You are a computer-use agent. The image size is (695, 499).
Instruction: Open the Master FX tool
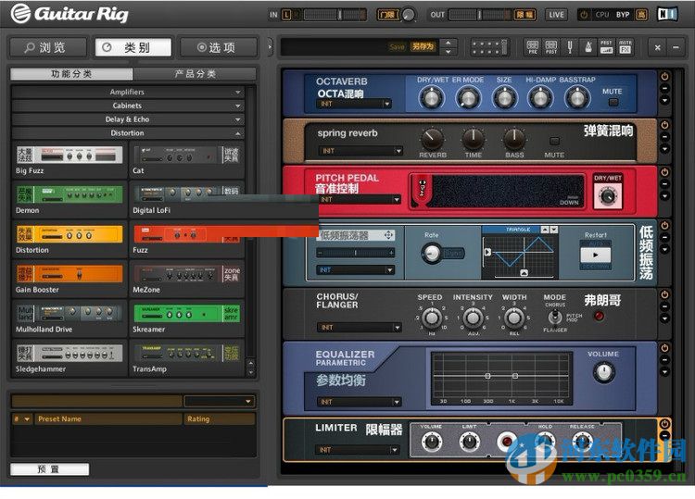point(625,46)
